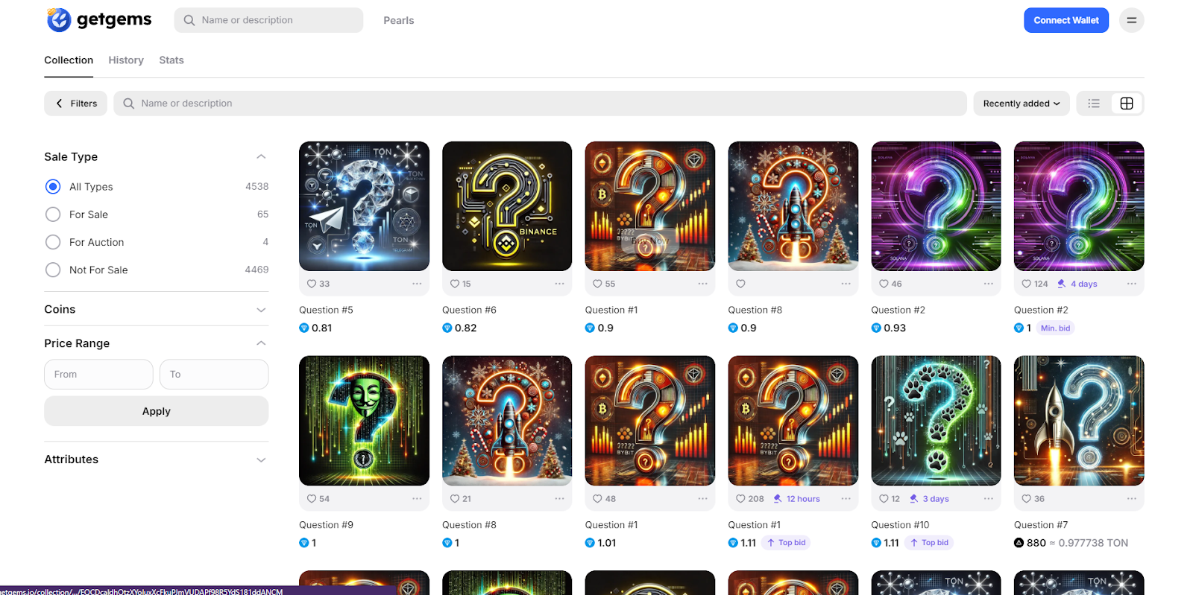This screenshot has height=595, width=1193.
Task: Switch to the History tab
Action: click(126, 60)
